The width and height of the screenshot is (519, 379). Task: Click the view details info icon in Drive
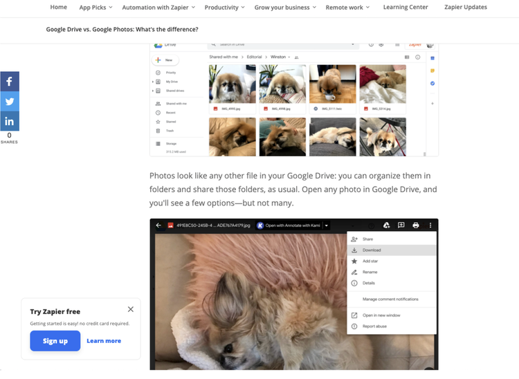click(418, 57)
